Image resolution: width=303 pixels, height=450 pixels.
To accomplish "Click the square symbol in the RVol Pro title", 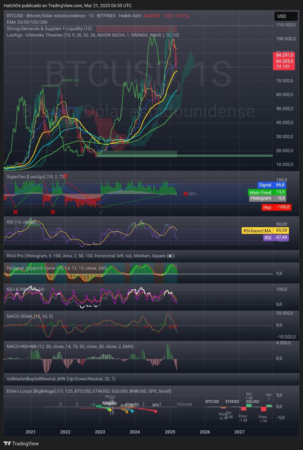I will 170,256.
